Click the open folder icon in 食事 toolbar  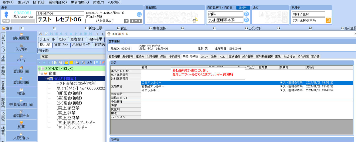click(x=66, y=62)
